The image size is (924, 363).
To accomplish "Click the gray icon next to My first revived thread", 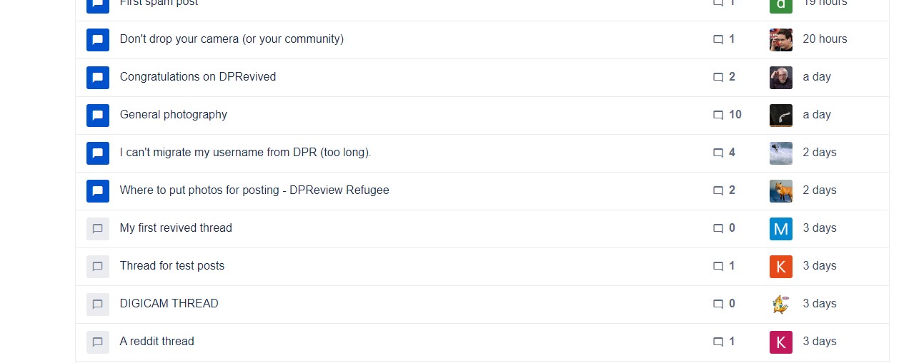I will [98, 228].
